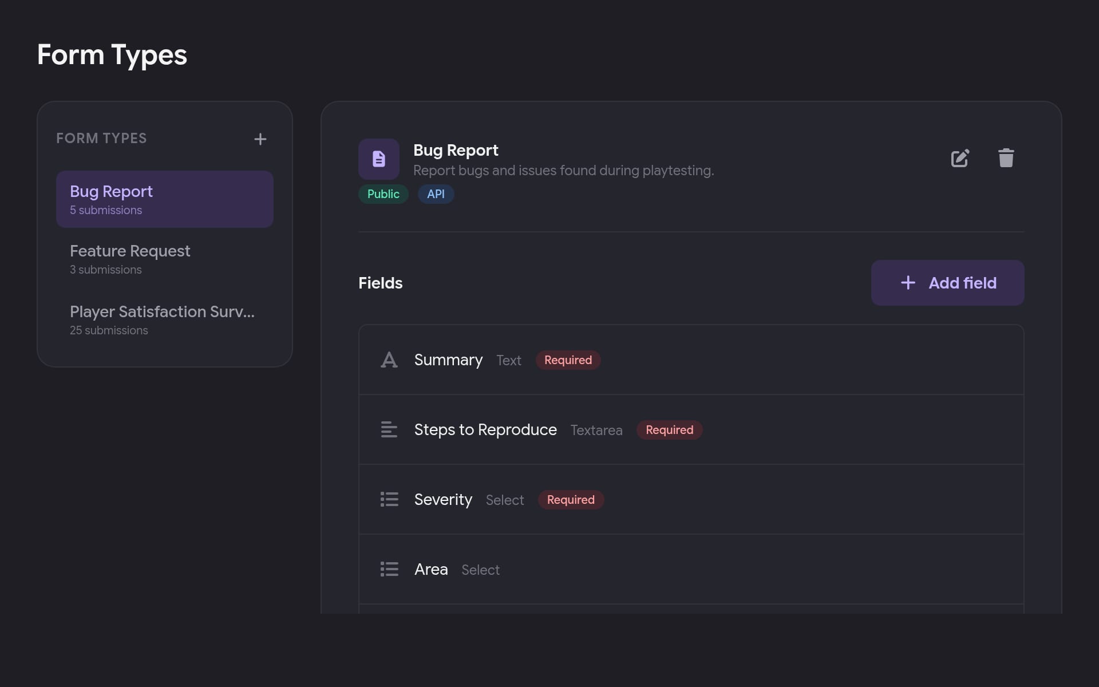Open the Summary field row
Viewport: 1099px width, 687px height.
[691, 360]
